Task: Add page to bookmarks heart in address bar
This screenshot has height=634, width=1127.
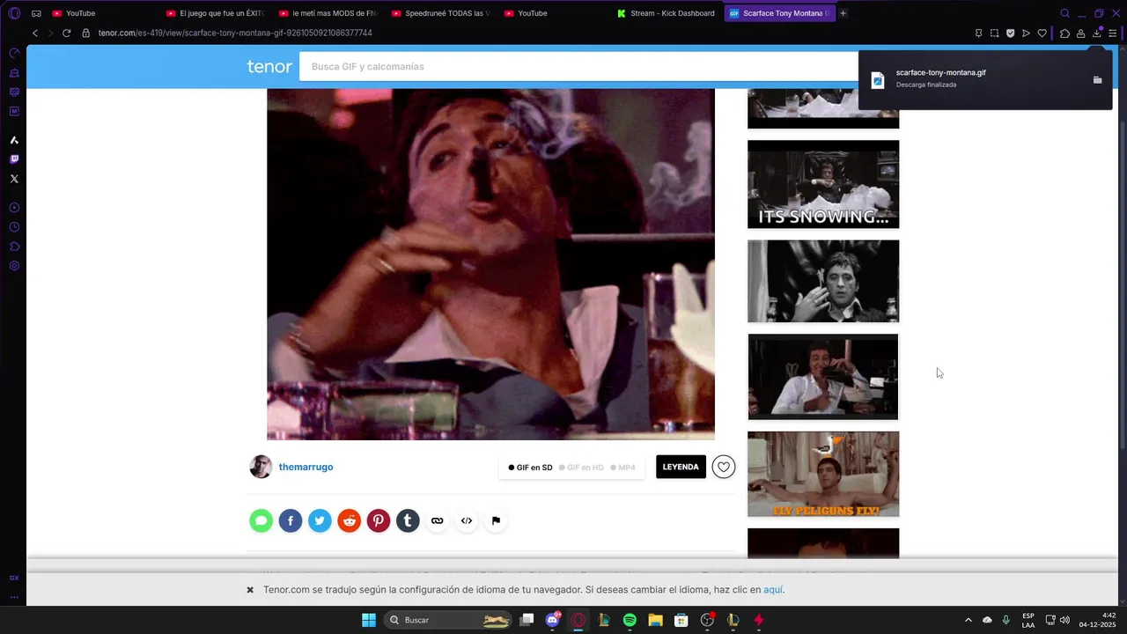Action: click(1042, 33)
